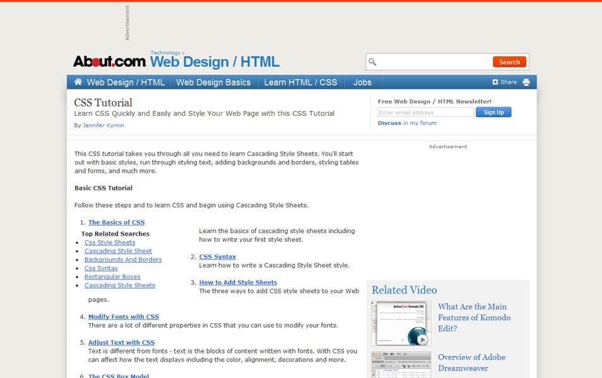Click the Related Video heading
Image resolution: width=602 pixels, height=378 pixels.
[404, 290]
